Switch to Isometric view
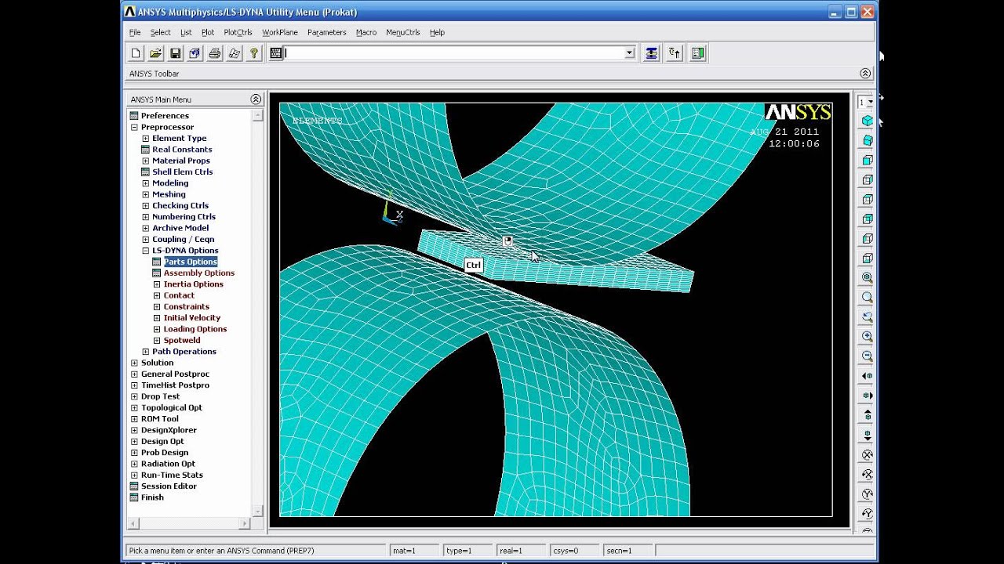1004x564 pixels. pos(867,121)
